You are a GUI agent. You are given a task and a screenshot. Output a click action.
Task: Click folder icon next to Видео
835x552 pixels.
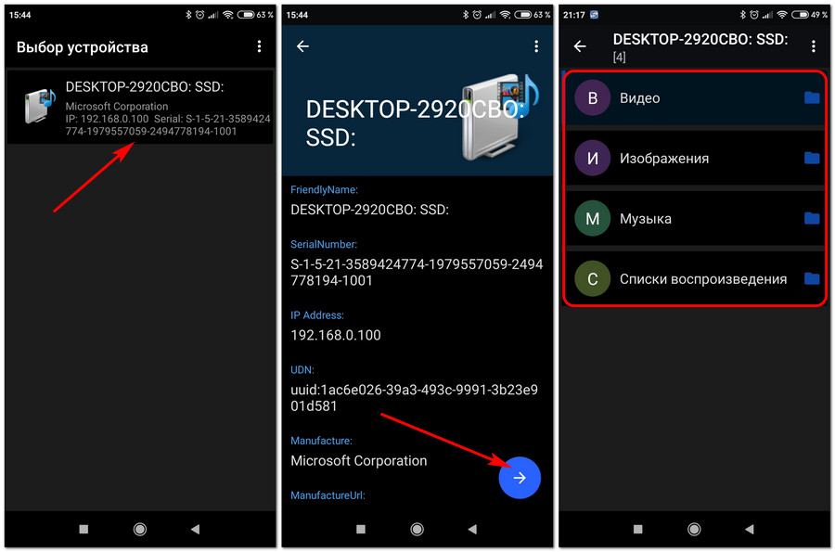[x=812, y=97]
